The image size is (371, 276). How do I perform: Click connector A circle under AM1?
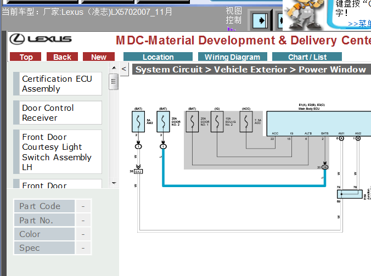(x=341, y=138)
